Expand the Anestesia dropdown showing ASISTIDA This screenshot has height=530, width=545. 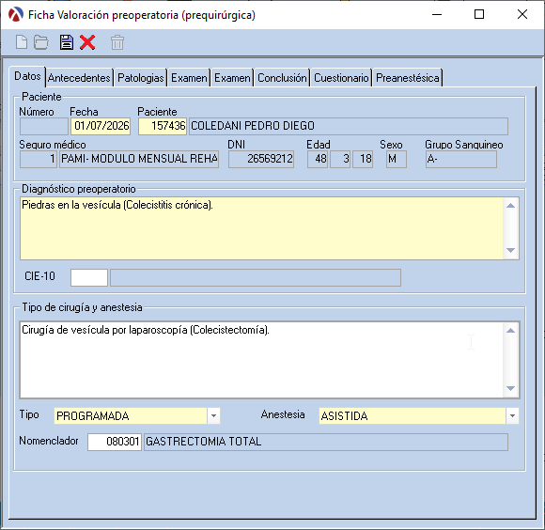[512, 415]
